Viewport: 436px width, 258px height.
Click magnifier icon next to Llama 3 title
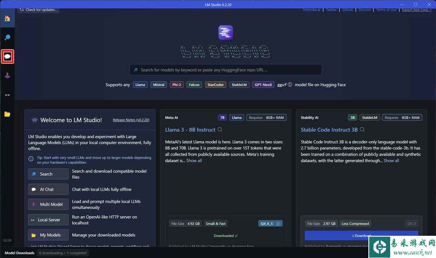click(220, 129)
